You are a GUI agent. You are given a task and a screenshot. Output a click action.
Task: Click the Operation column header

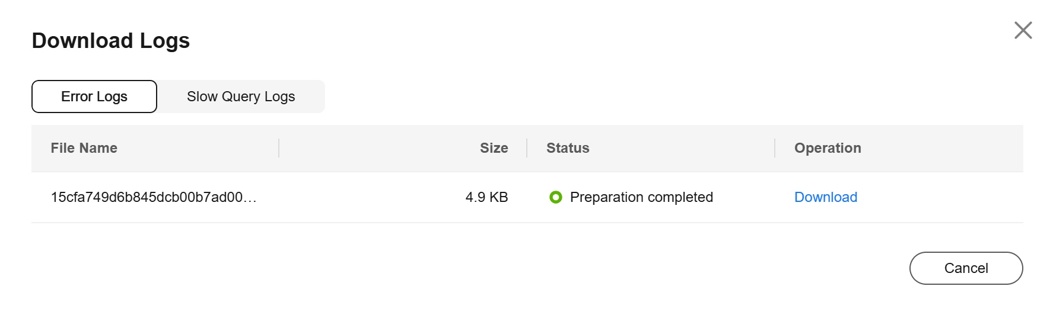[828, 148]
